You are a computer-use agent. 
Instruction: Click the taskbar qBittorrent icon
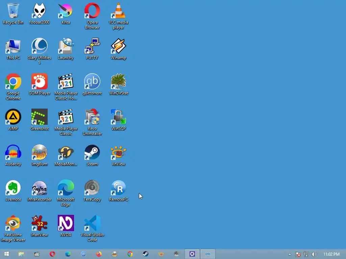pyautogui.click(x=83, y=254)
